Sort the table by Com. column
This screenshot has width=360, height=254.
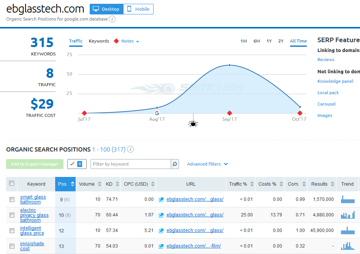(296, 184)
